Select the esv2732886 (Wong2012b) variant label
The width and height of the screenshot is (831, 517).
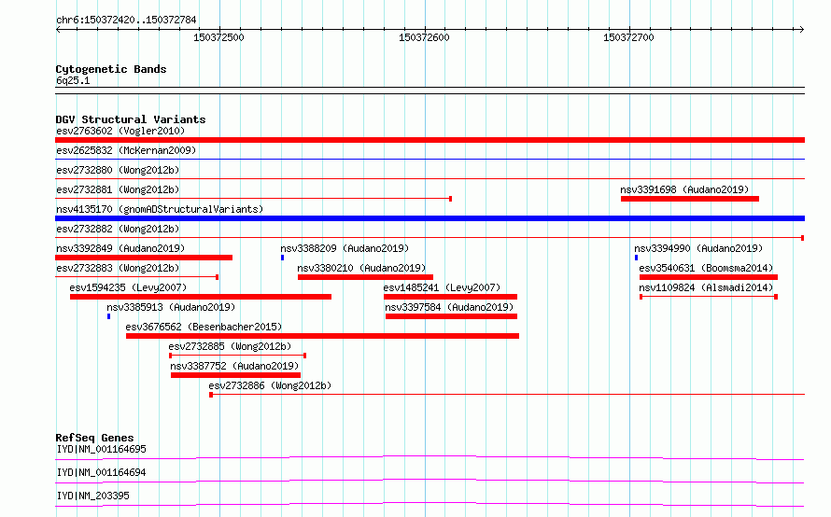[x=270, y=385]
